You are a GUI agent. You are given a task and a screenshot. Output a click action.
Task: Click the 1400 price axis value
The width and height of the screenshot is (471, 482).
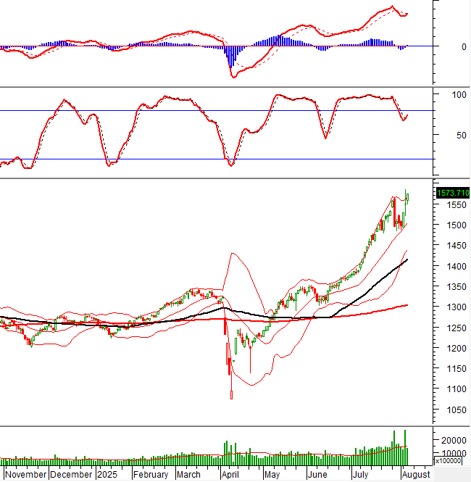click(457, 266)
